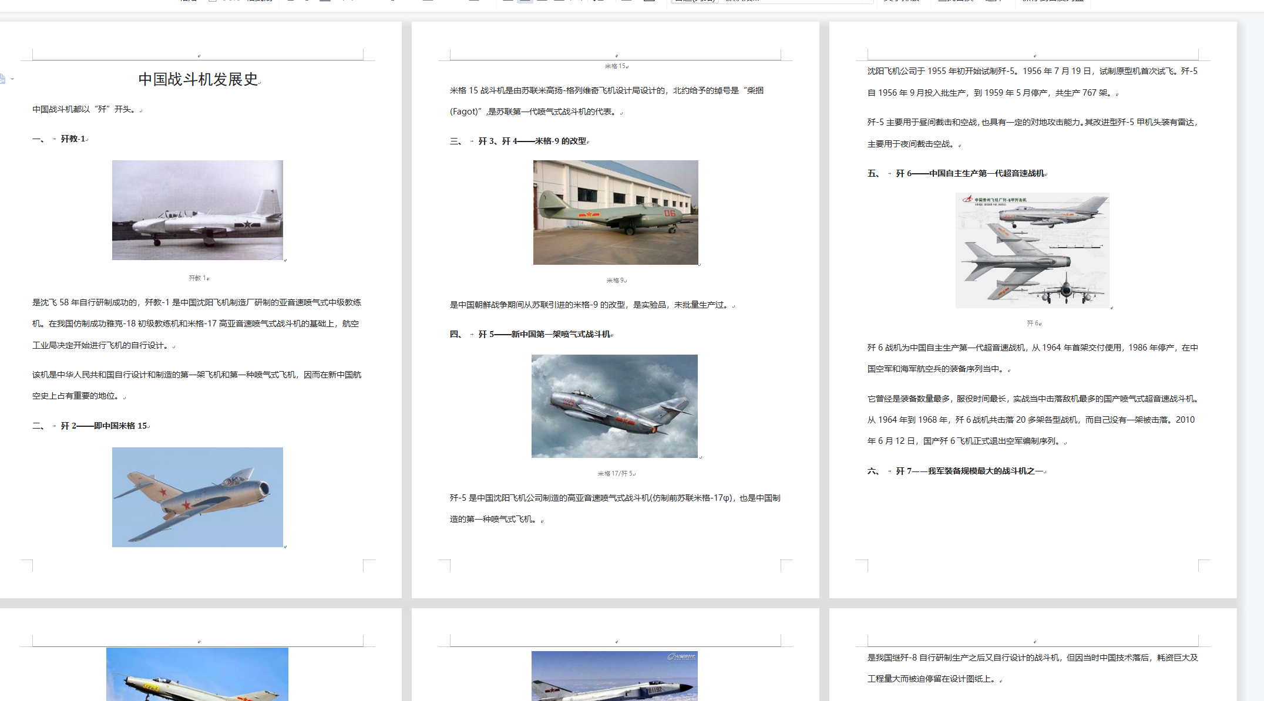Click the document title 中国战斗机发展史
The width and height of the screenshot is (1264, 701).
click(x=198, y=79)
